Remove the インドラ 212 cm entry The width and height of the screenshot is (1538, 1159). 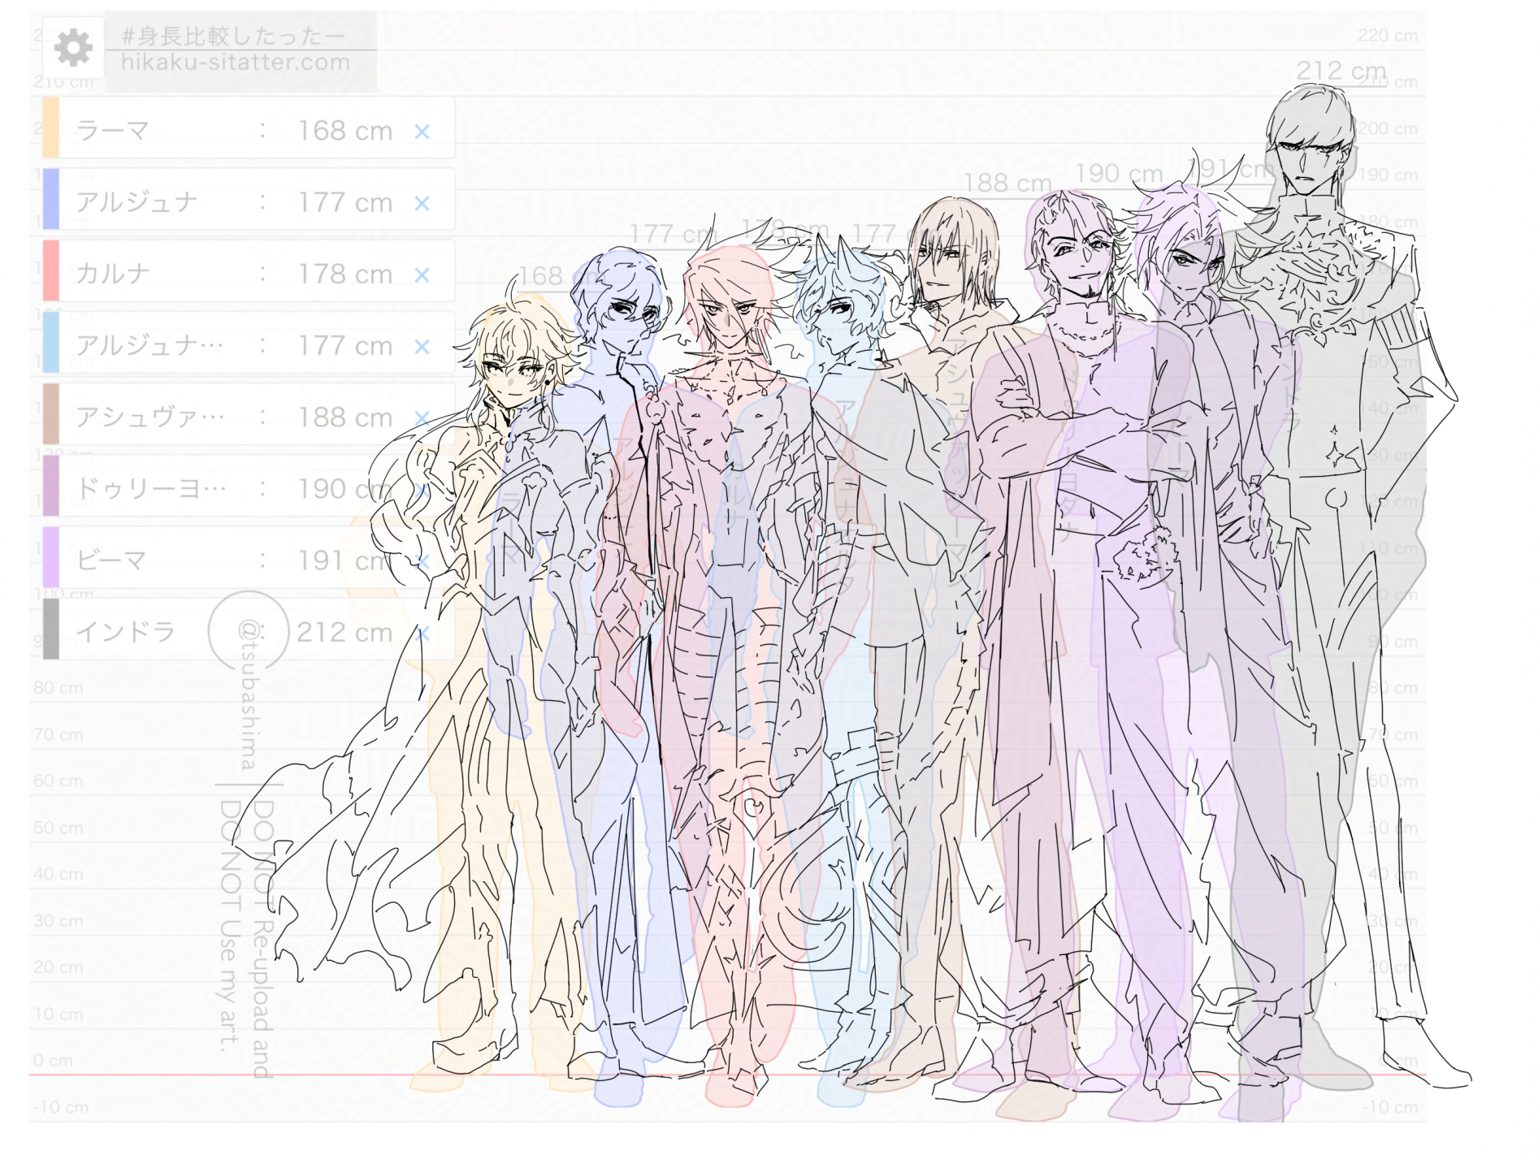(422, 633)
